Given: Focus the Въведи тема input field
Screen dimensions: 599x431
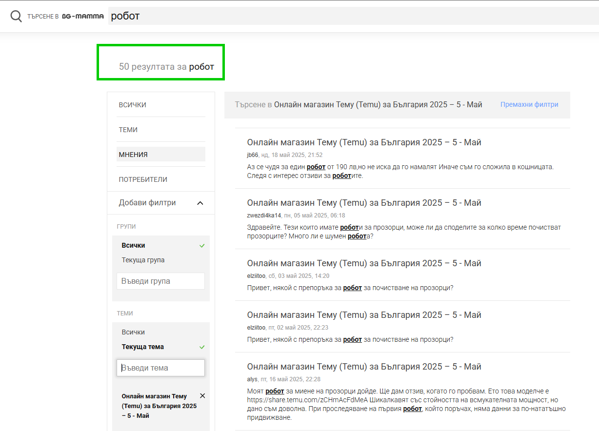Looking at the screenshot, I should (x=160, y=368).
